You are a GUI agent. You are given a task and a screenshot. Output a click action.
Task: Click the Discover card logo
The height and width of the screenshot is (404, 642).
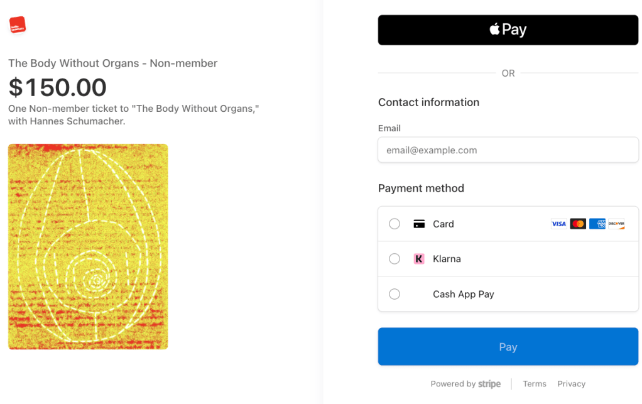tap(616, 224)
